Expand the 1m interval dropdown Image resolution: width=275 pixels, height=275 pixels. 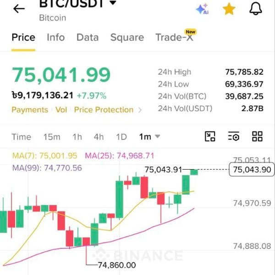[x=149, y=137]
